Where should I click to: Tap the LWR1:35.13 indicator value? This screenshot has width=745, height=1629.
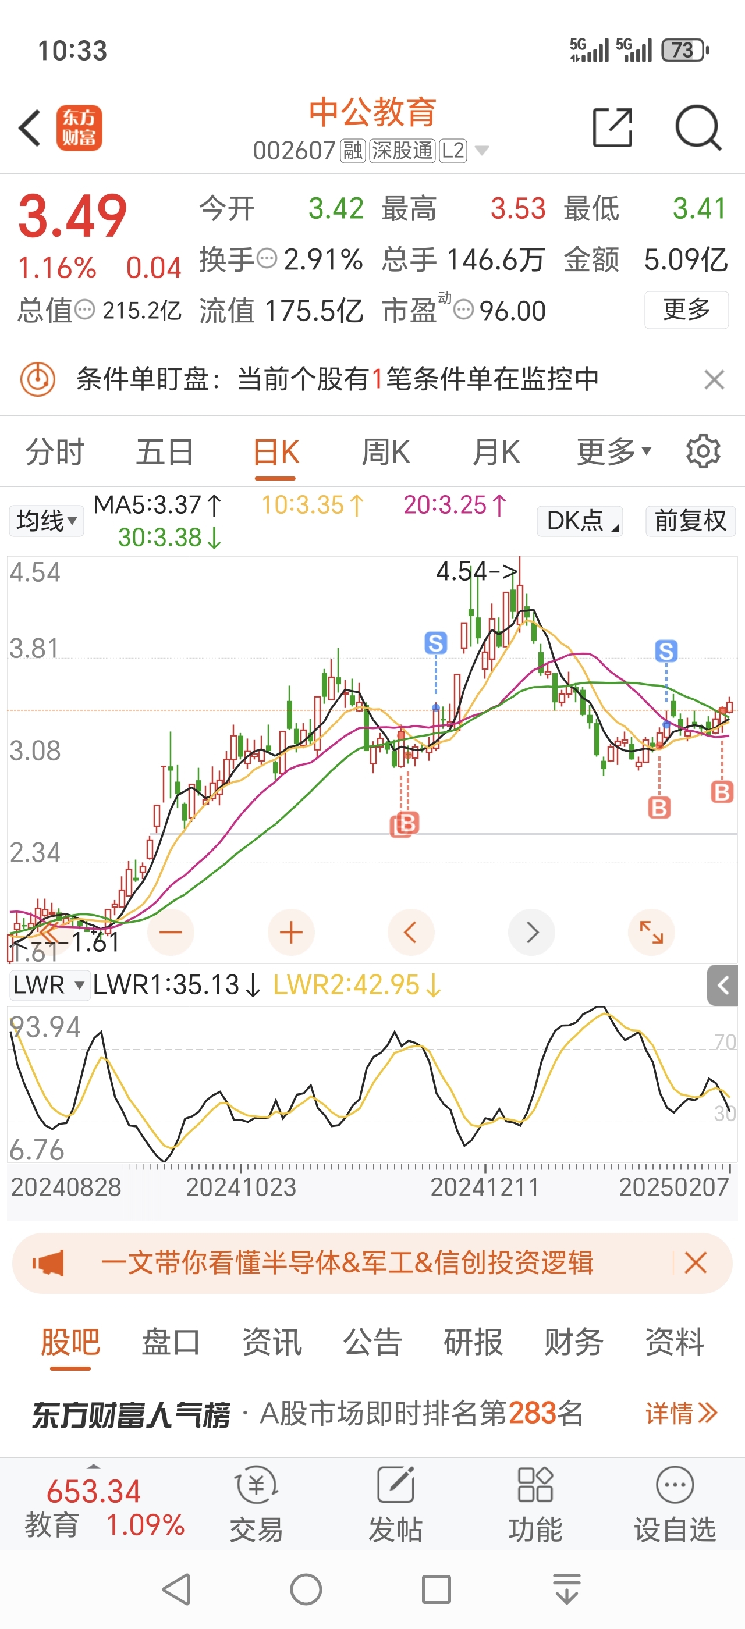(x=176, y=985)
